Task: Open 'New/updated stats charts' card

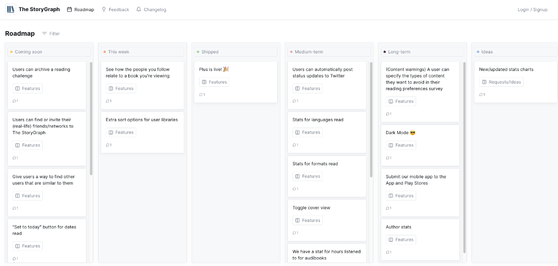Action: click(516, 82)
